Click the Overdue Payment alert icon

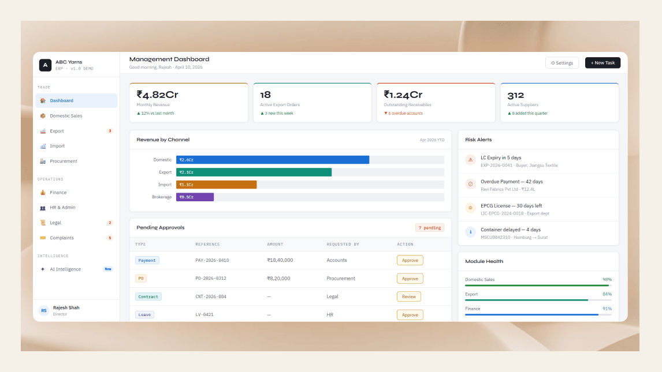pyautogui.click(x=470, y=184)
